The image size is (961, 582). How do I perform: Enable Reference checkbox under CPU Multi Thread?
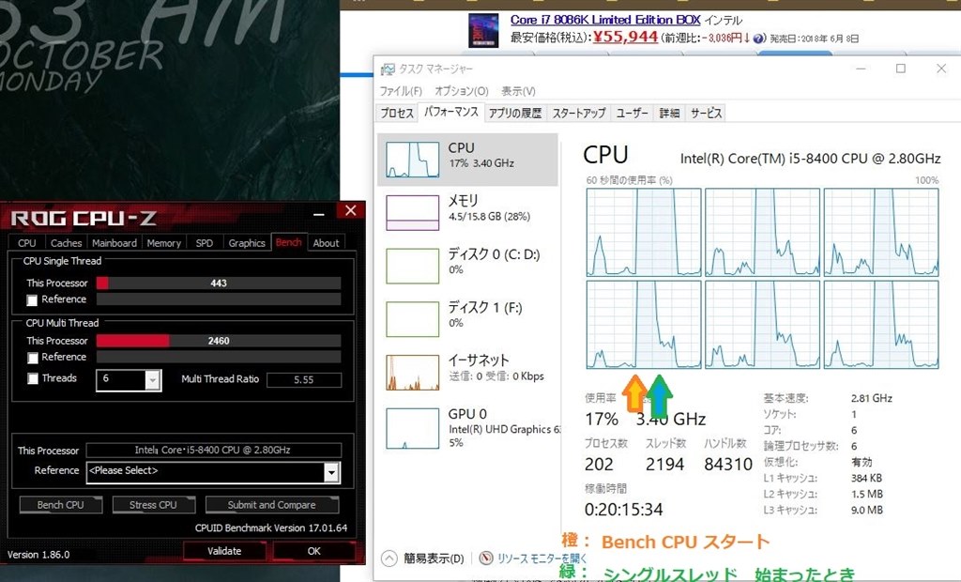33,358
